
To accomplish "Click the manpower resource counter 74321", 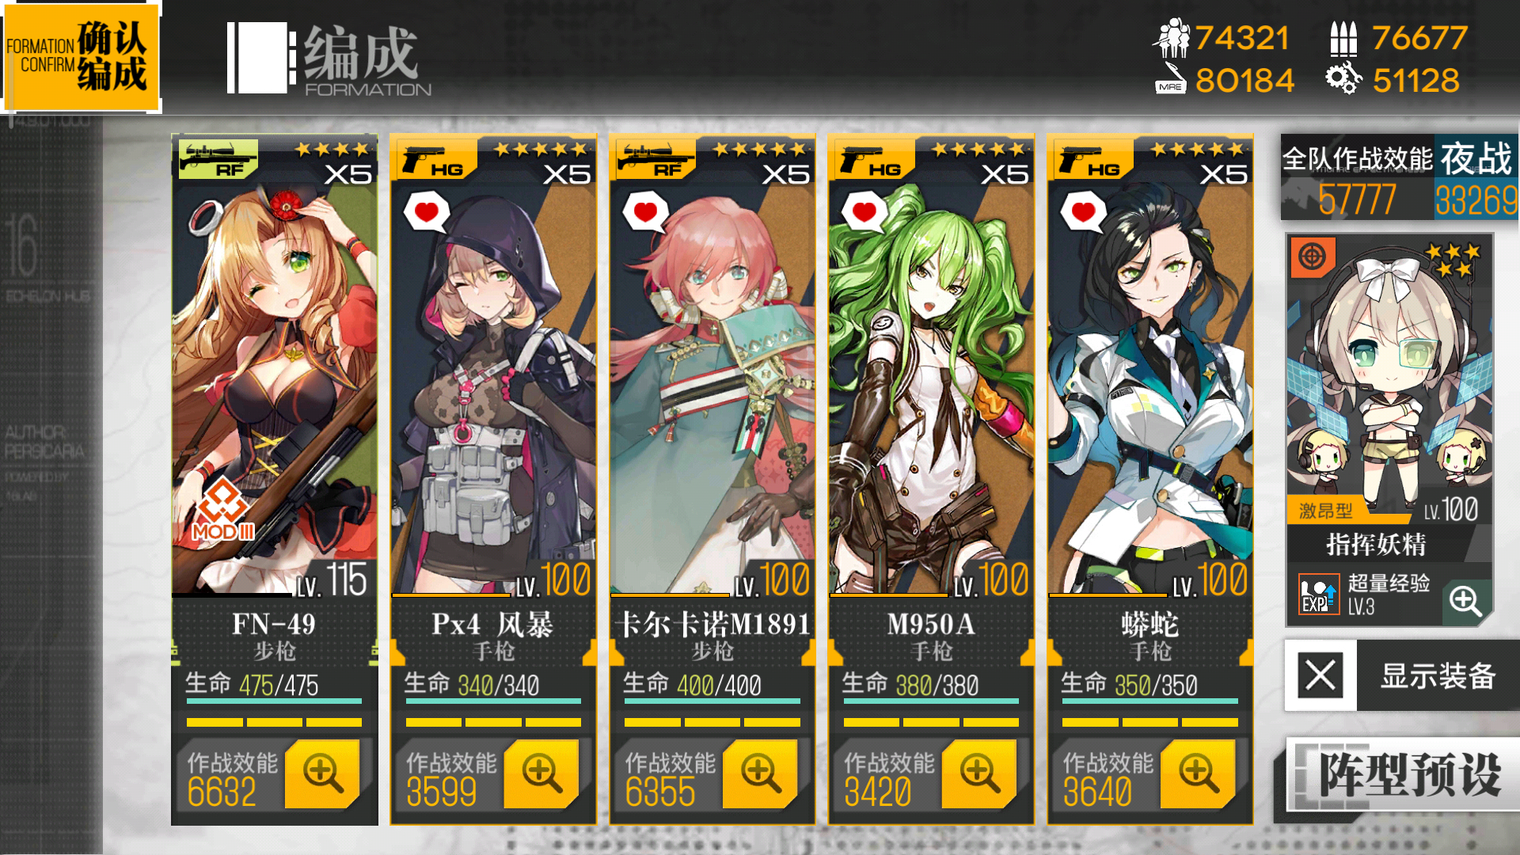I will (x=1222, y=38).
